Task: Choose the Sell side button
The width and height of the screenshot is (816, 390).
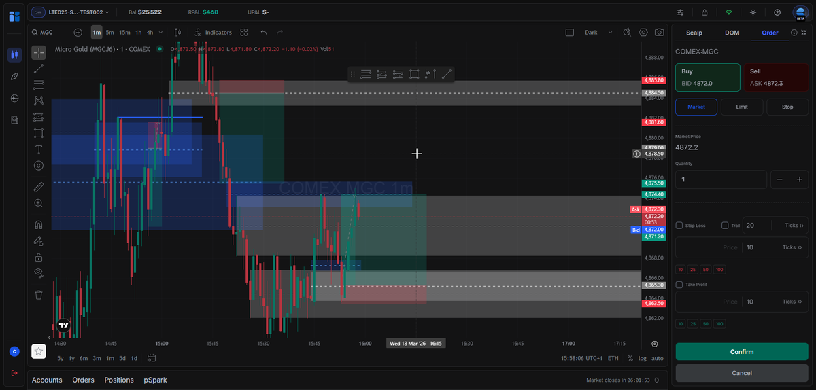Action: (776, 77)
